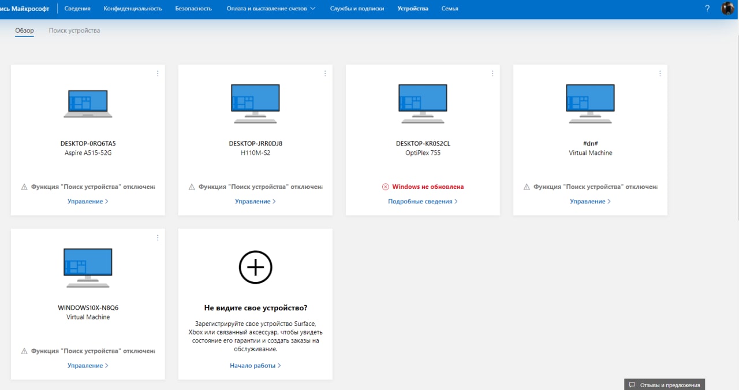Click the #dn# device name
Image resolution: width=739 pixels, height=390 pixels.
point(590,143)
